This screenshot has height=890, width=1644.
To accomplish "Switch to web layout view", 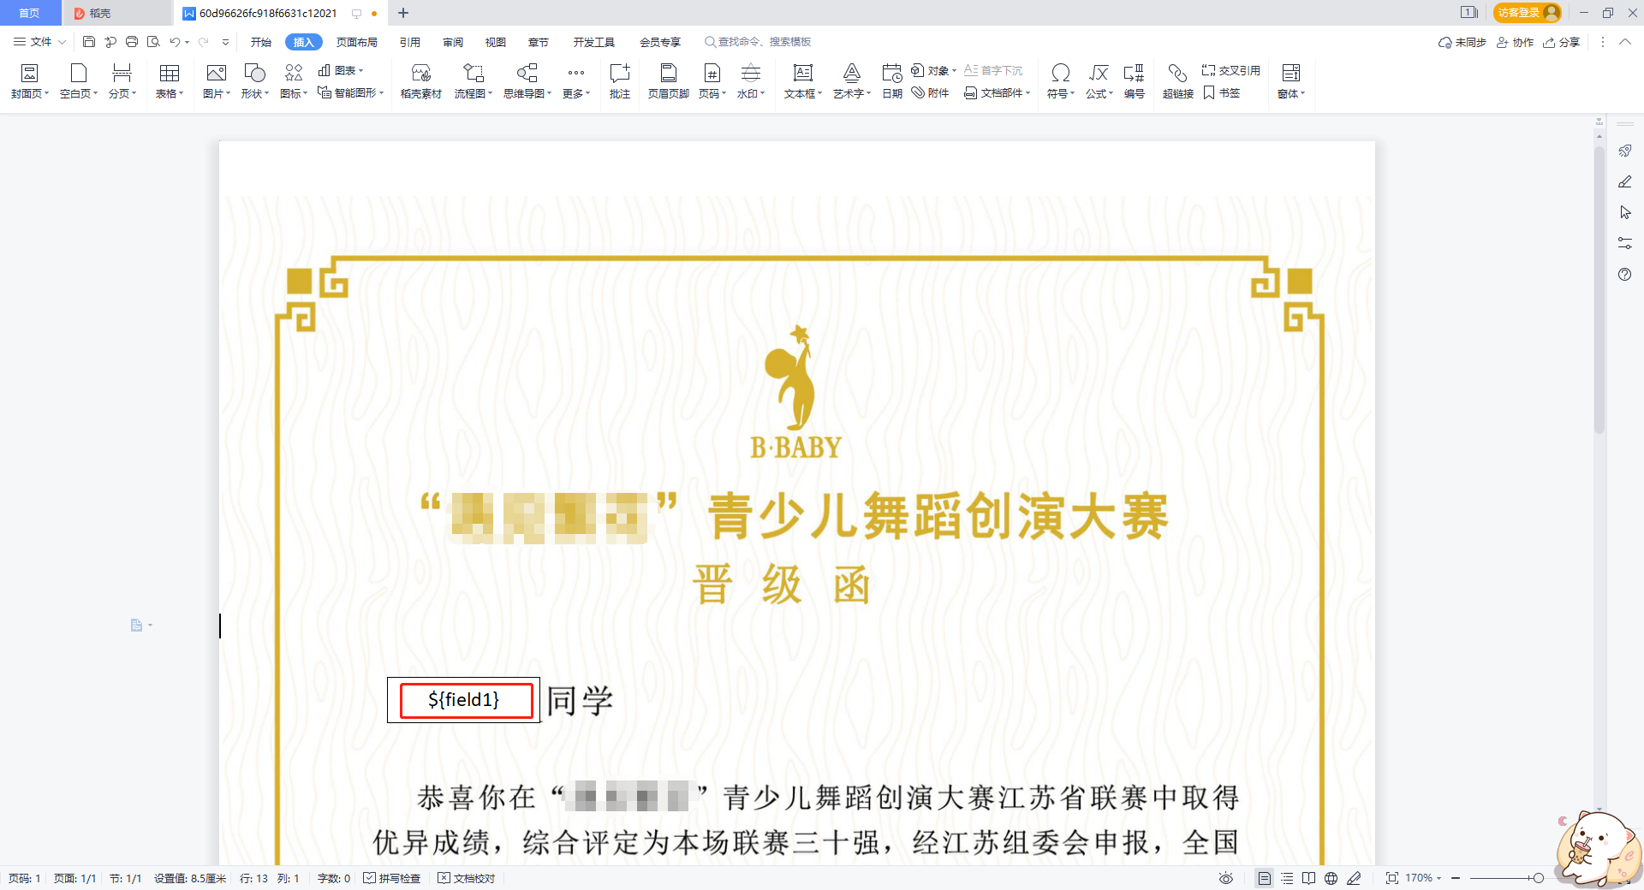I will (1331, 878).
